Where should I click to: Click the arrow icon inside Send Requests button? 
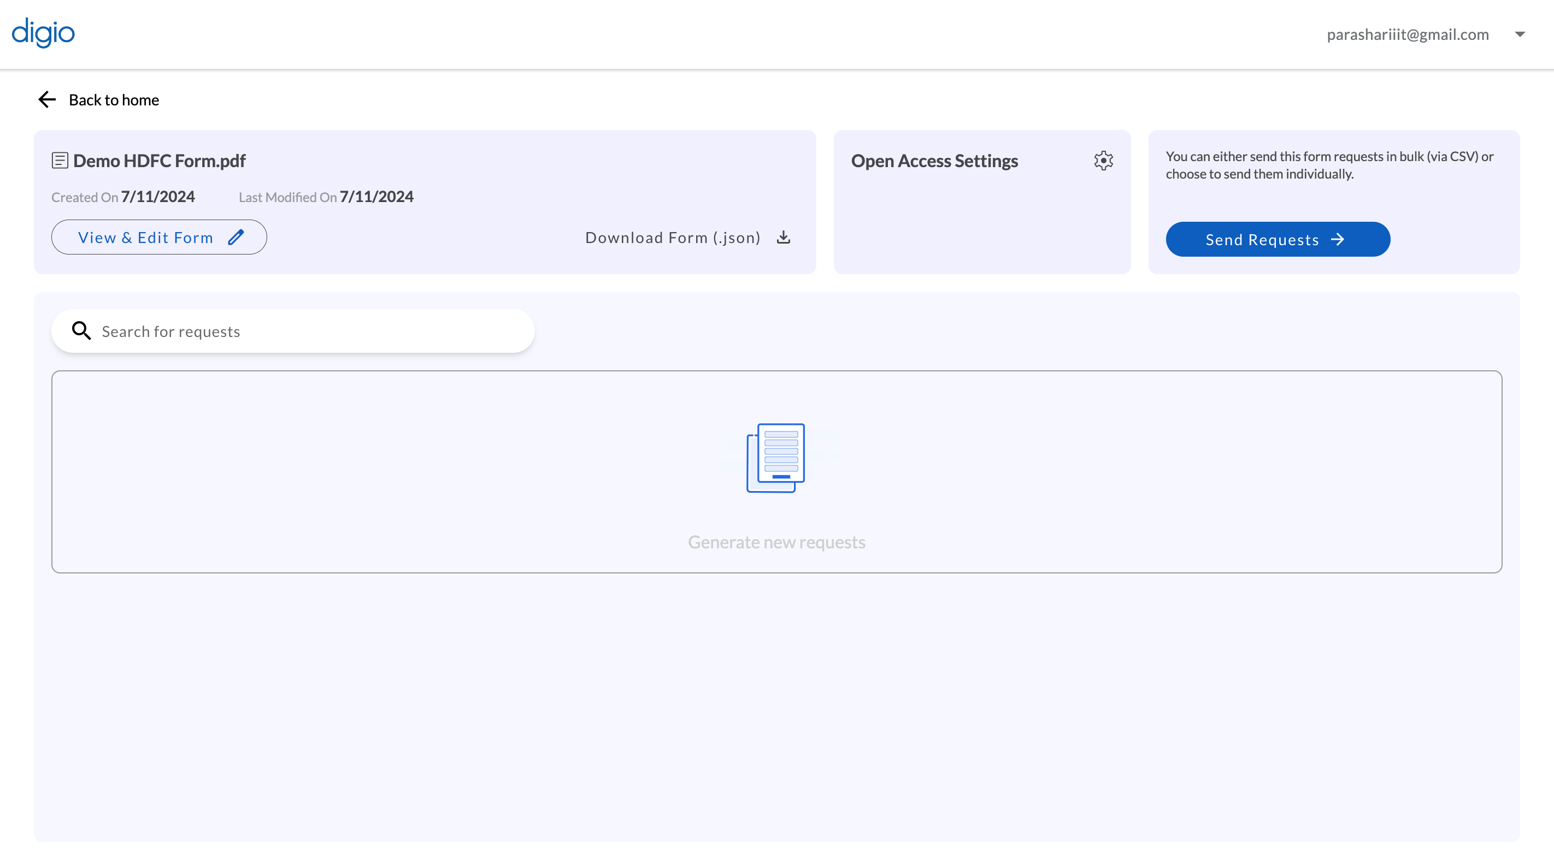pos(1339,239)
